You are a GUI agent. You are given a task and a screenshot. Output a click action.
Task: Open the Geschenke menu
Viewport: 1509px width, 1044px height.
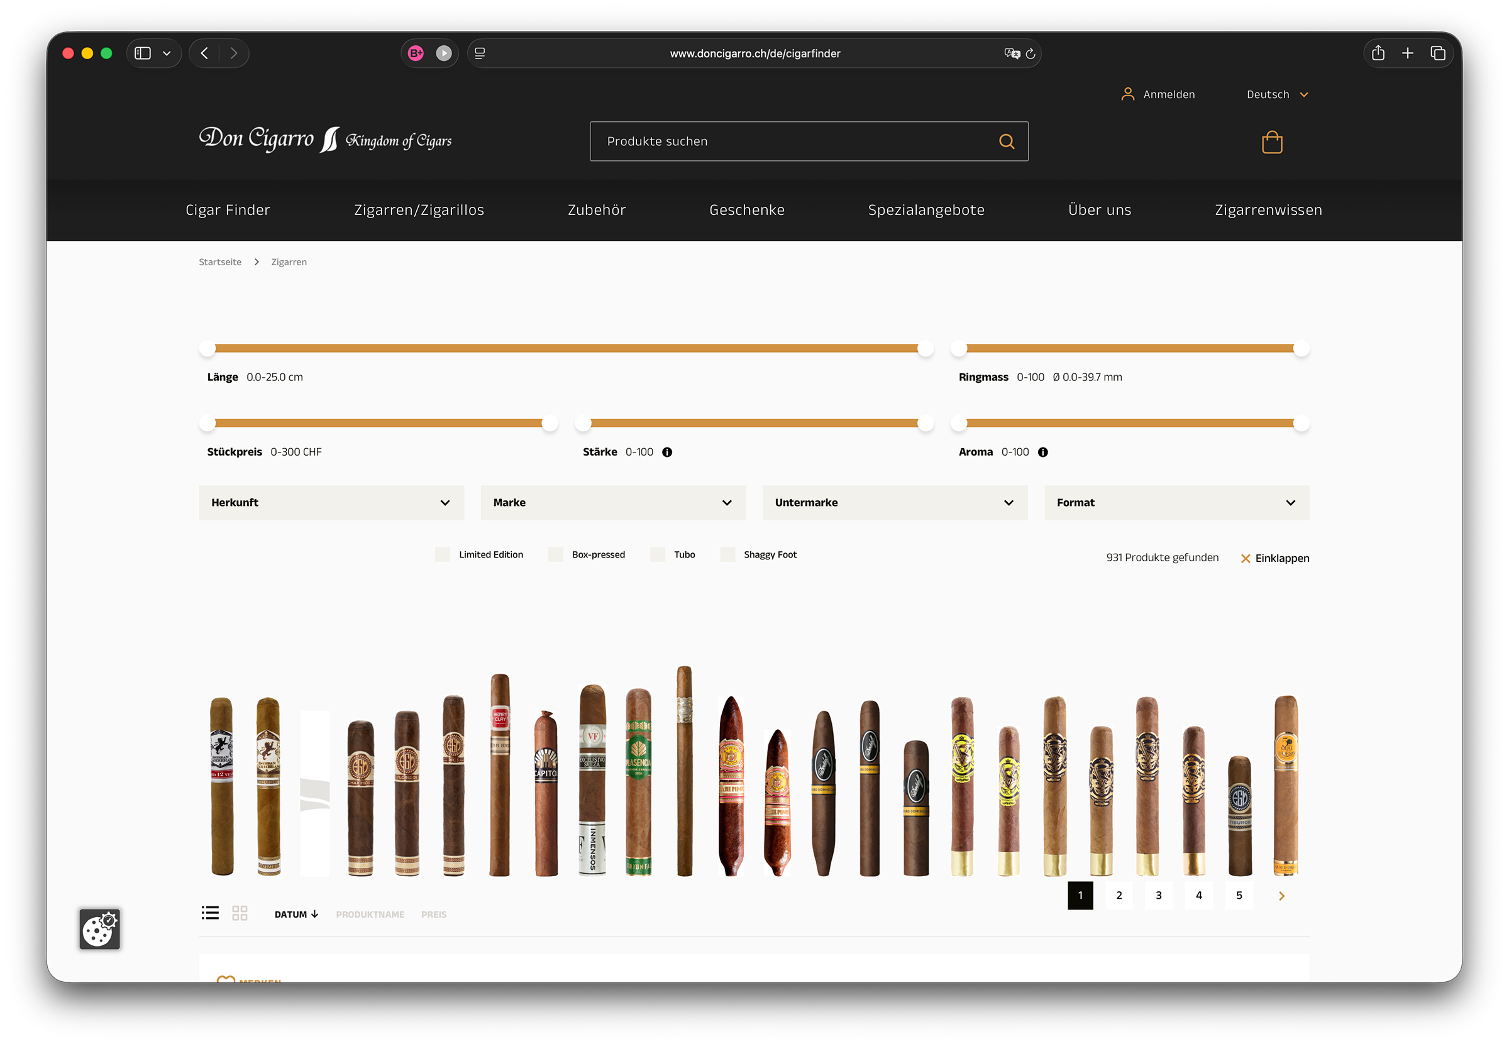747,210
